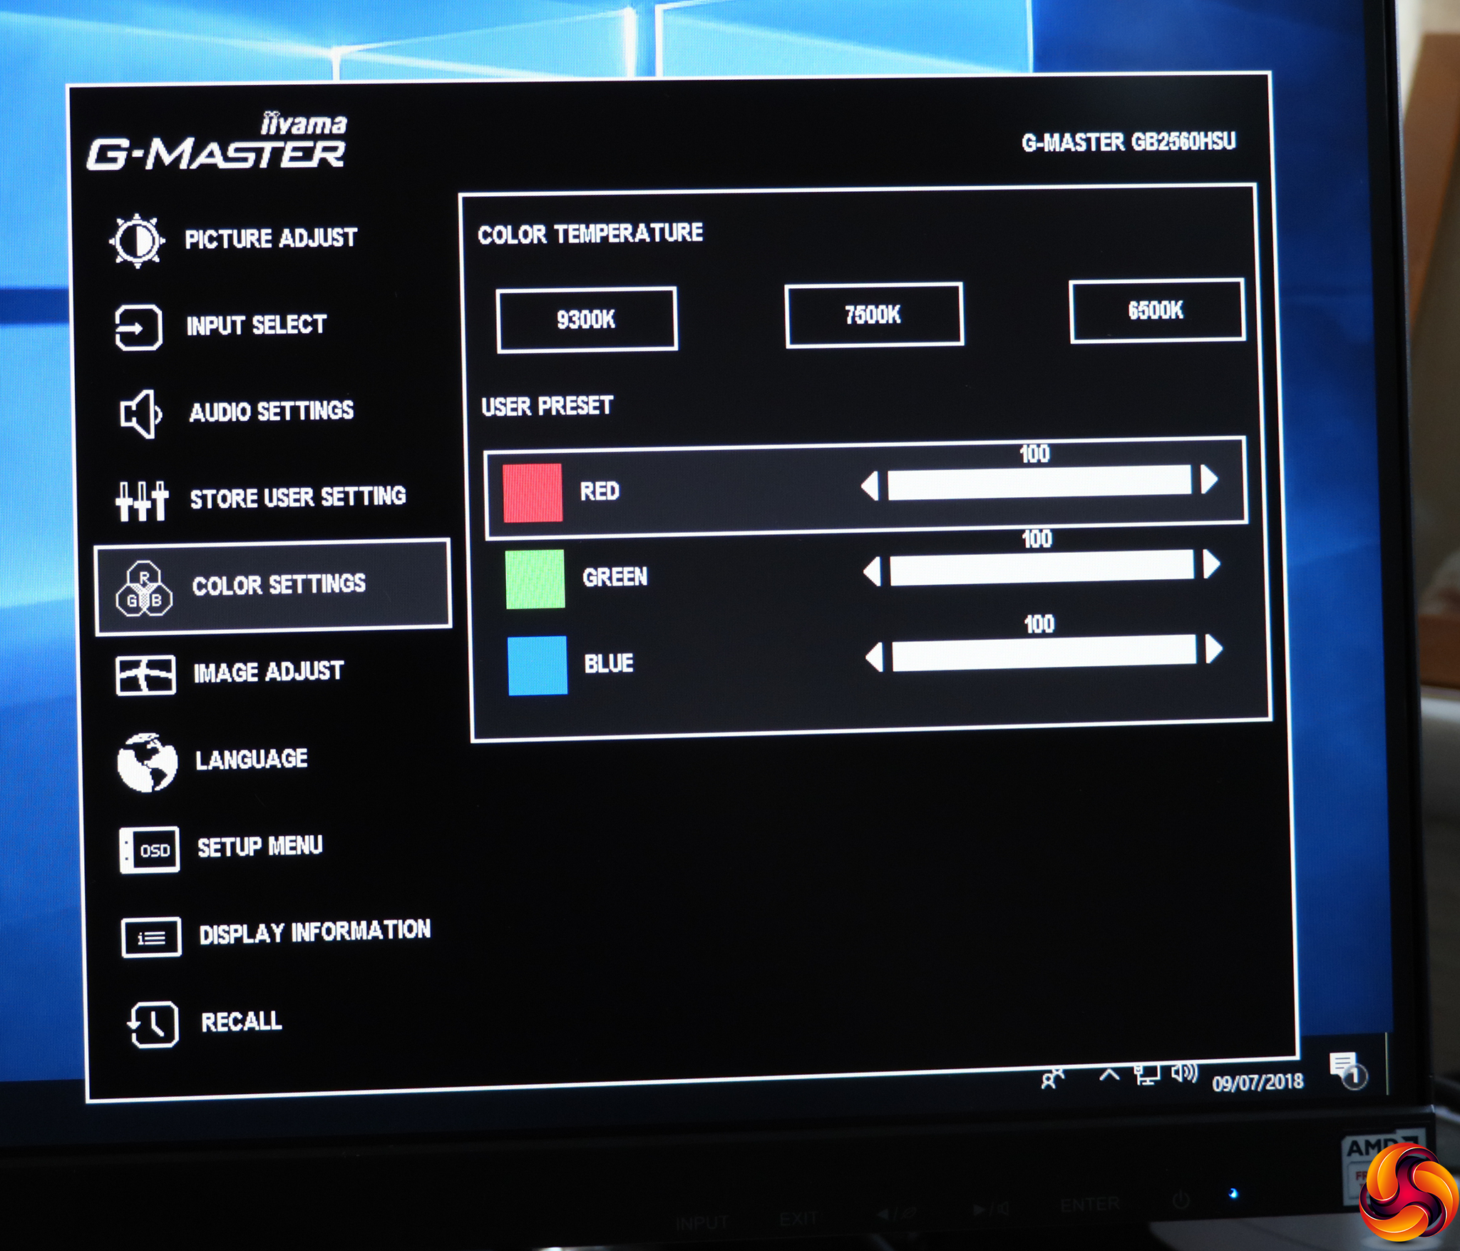This screenshot has height=1251, width=1460.
Task: Click the Picture Adjust brightness icon
Action: click(137, 240)
